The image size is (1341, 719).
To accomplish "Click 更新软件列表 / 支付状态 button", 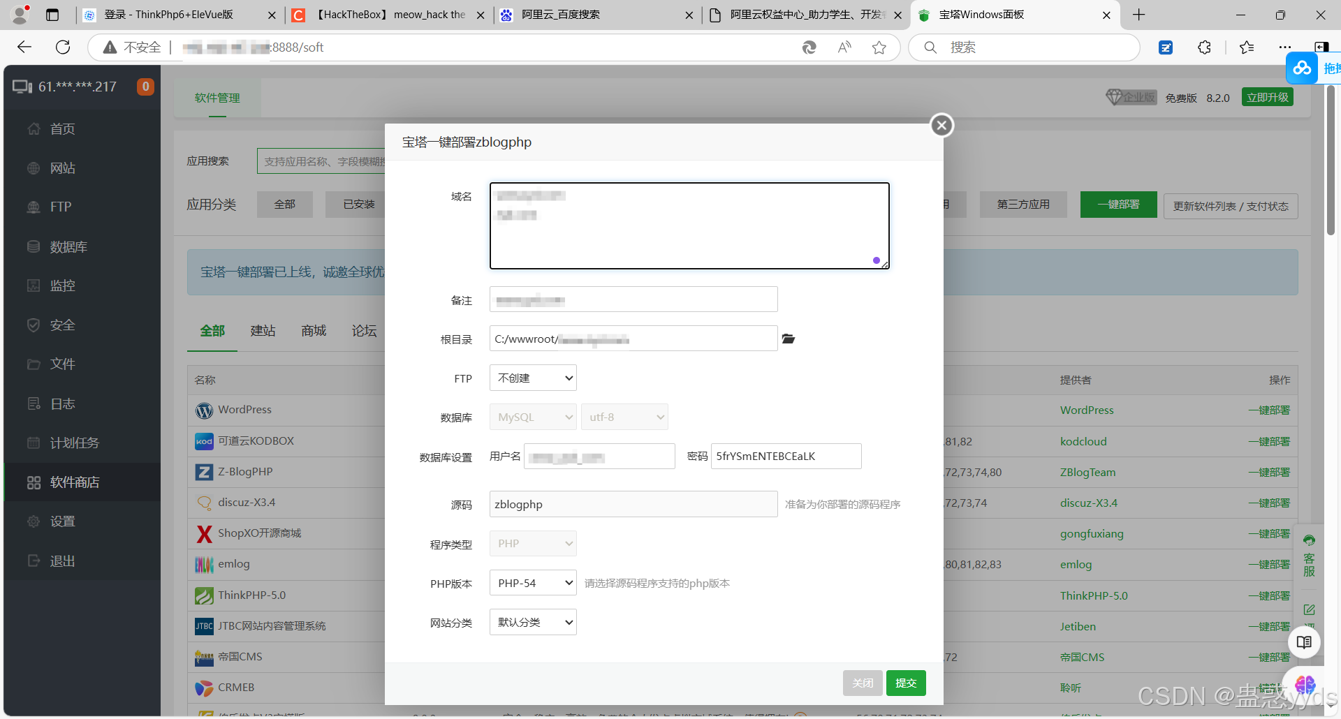I will pos(1231,206).
